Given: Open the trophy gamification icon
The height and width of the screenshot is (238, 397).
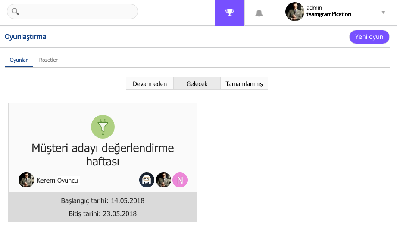Looking at the screenshot, I should (x=230, y=13).
